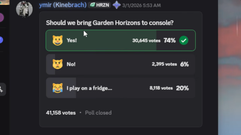The width and height of the screenshot is (241, 135).
Task: Open the ymir (Kinebrach) username profile
Action: 63,5
